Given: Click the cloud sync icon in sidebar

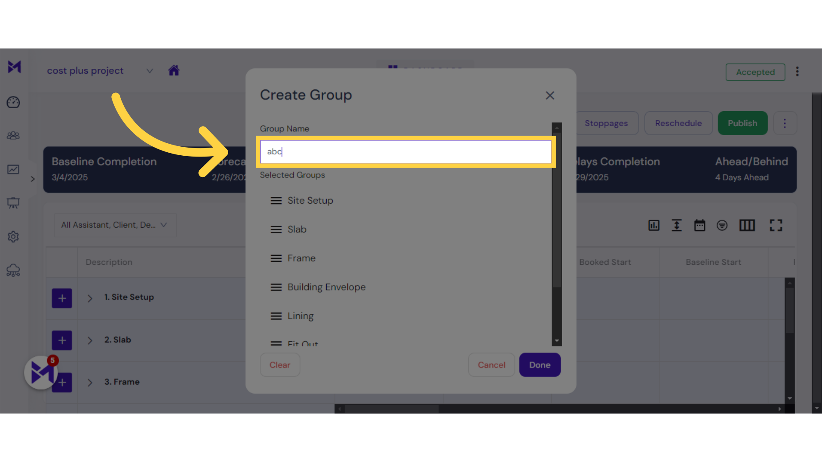Looking at the screenshot, I should 14,270.
